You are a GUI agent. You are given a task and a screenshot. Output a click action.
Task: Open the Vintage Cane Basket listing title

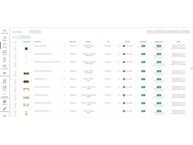(x=40, y=46)
